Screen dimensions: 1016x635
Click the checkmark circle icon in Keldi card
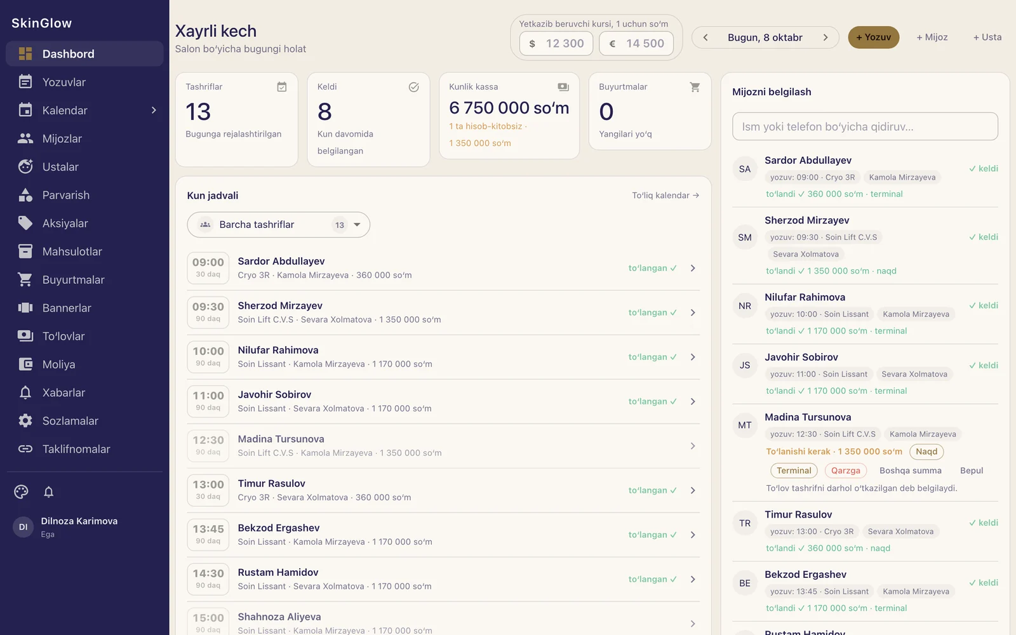pyautogui.click(x=413, y=87)
